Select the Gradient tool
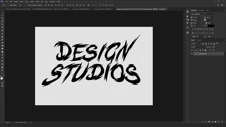 (x=2, y=46)
